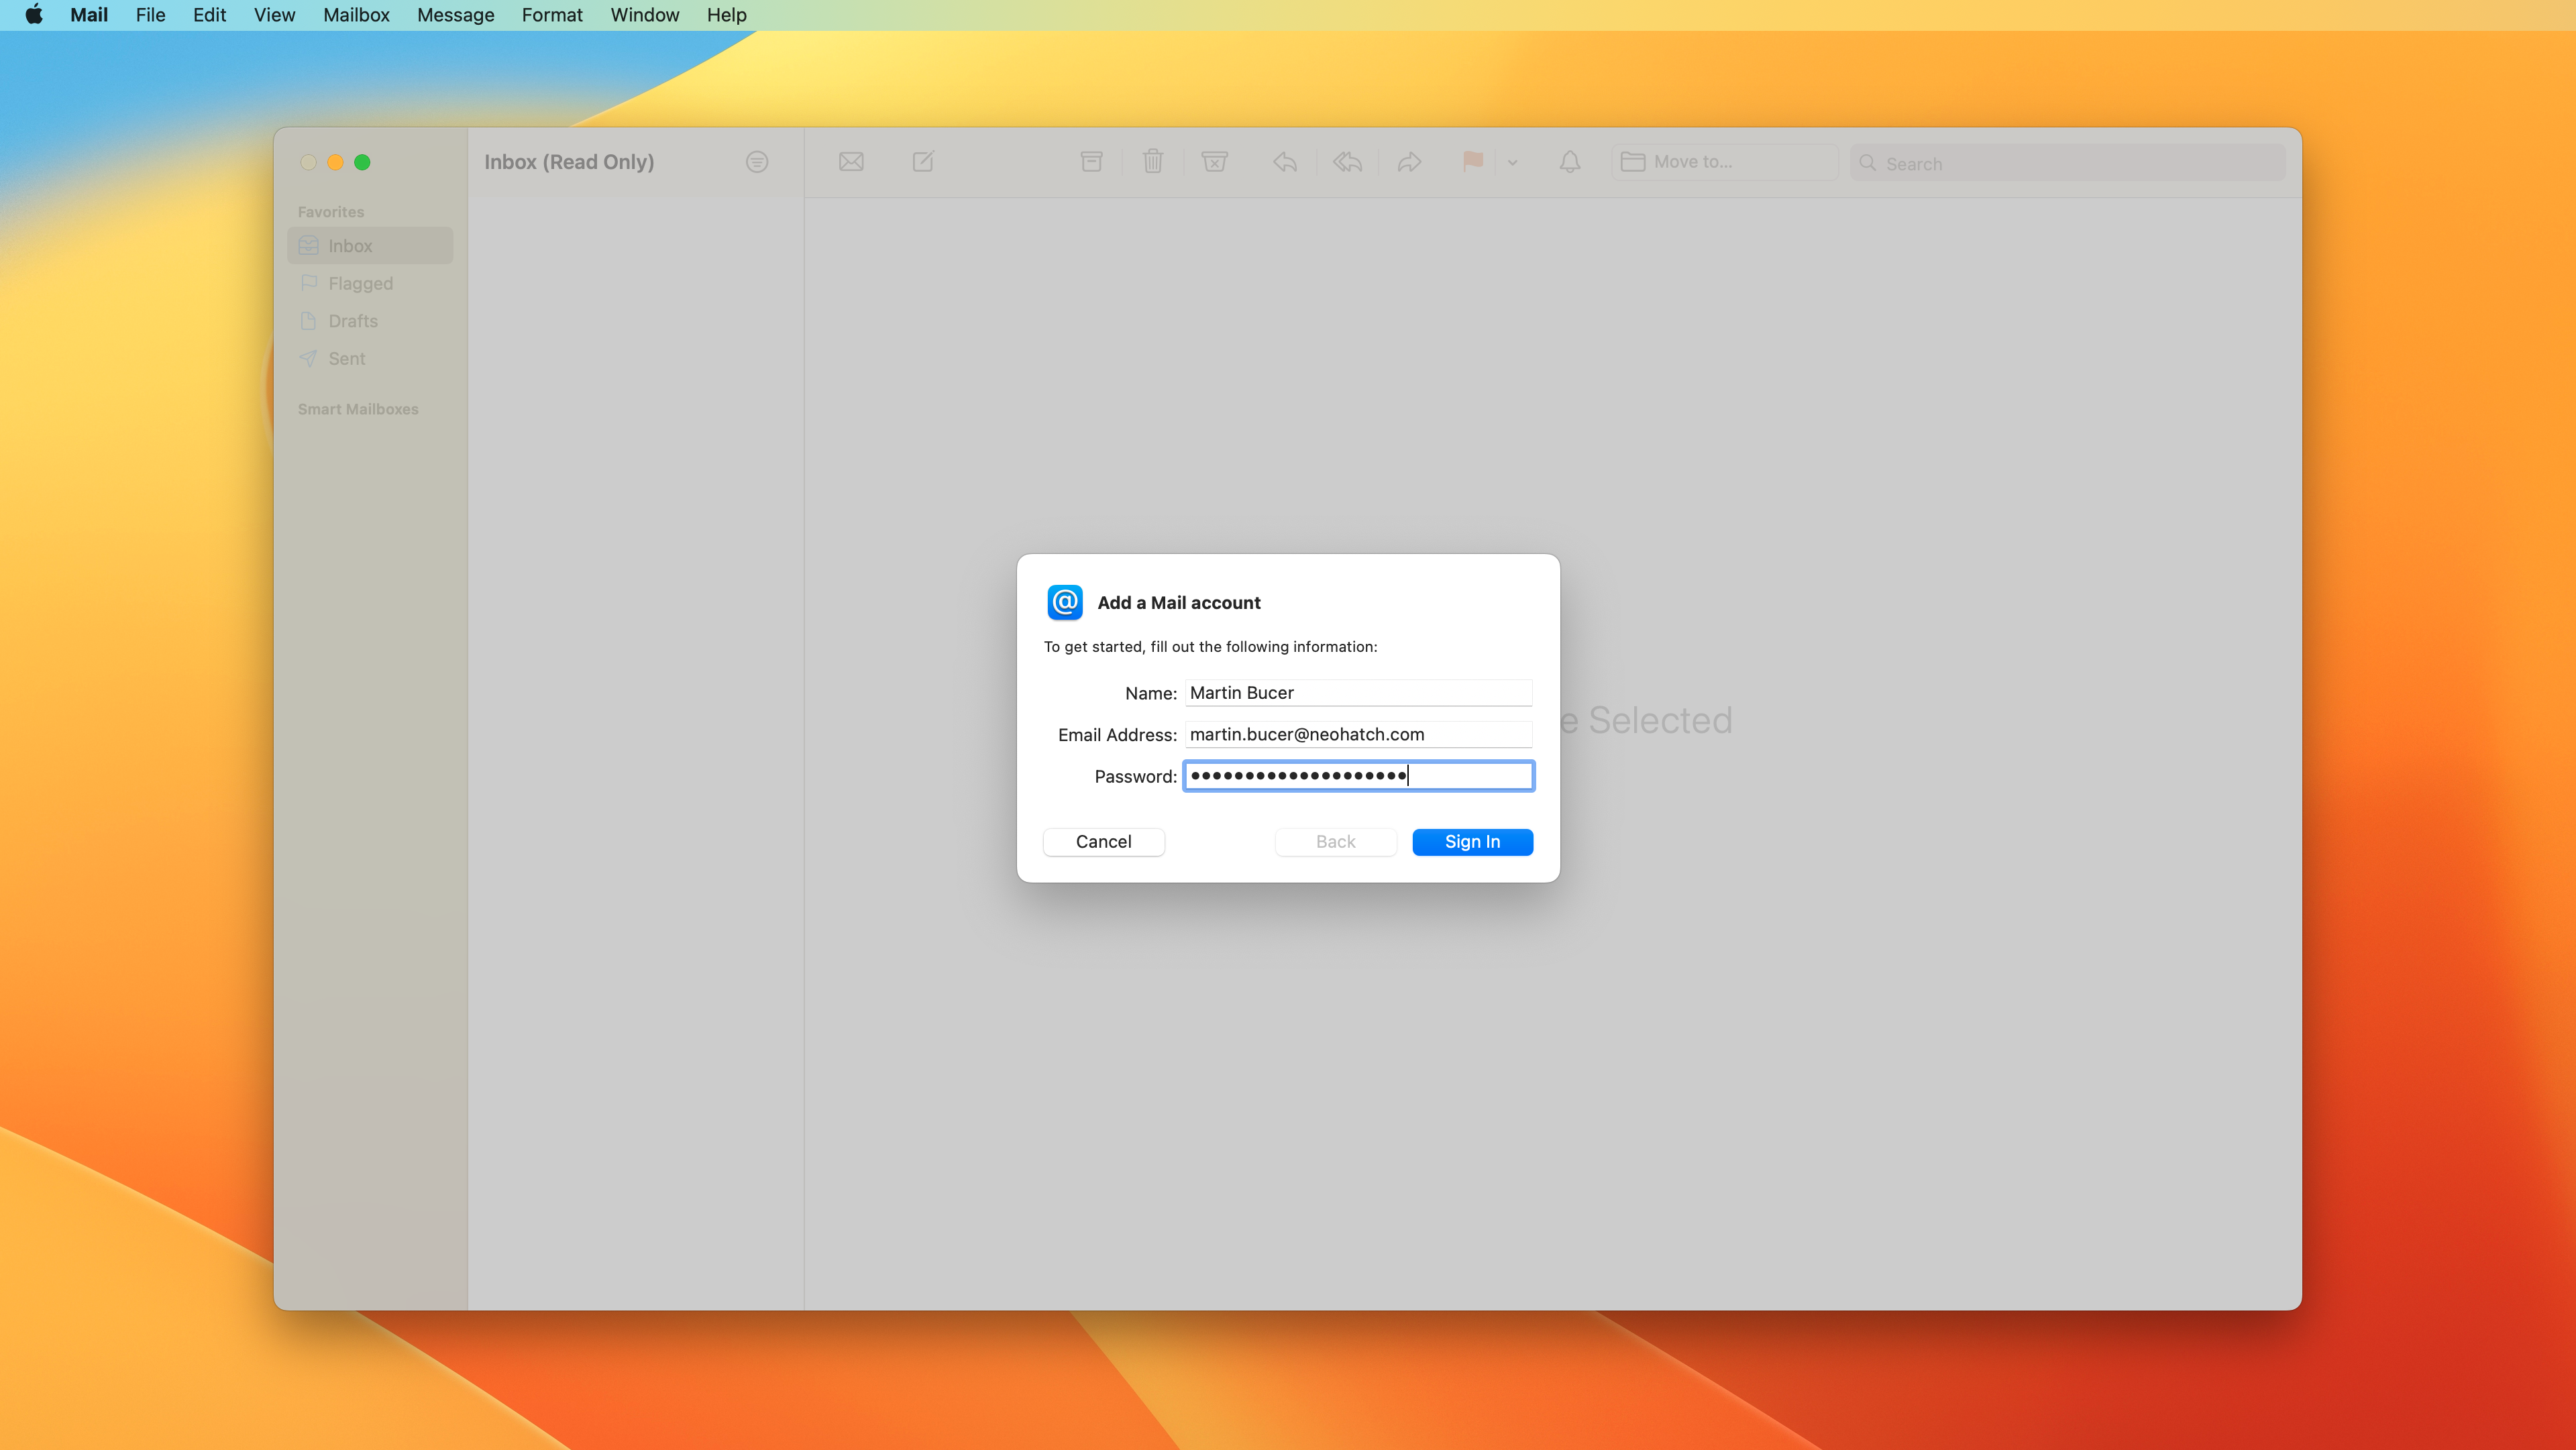The height and width of the screenshot is (1450, 2576).
Task: Open the Mail application menu
Action: pyautogui.click(x=89, y=15)
